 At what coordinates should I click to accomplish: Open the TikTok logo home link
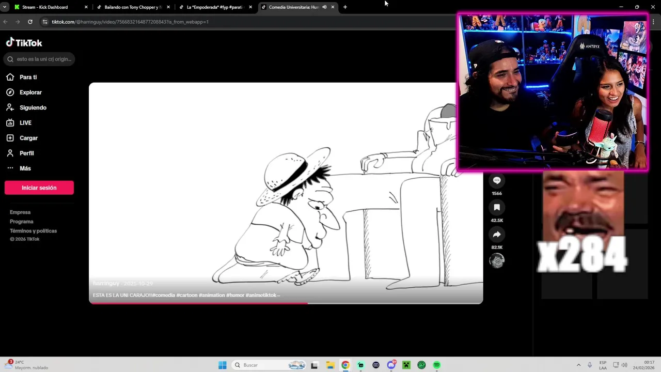24,42
